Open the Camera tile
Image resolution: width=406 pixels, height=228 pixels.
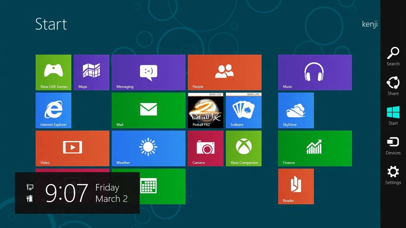point(206,148)
